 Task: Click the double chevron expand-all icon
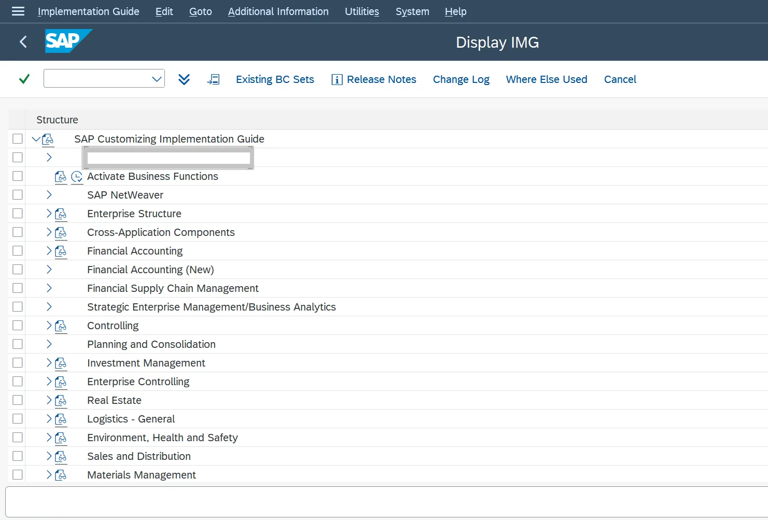(184, 79)
